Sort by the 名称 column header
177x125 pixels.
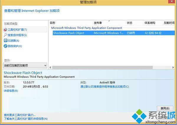(x=53, y=23)
